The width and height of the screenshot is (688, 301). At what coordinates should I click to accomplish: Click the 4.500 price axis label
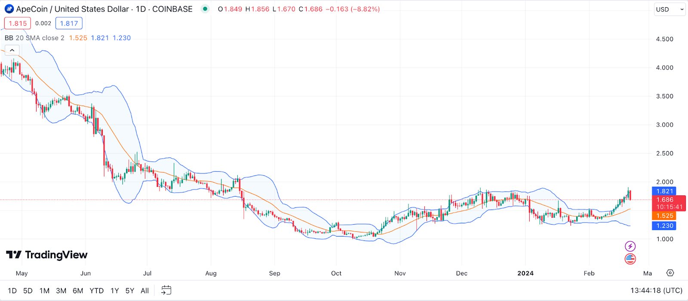664,39
